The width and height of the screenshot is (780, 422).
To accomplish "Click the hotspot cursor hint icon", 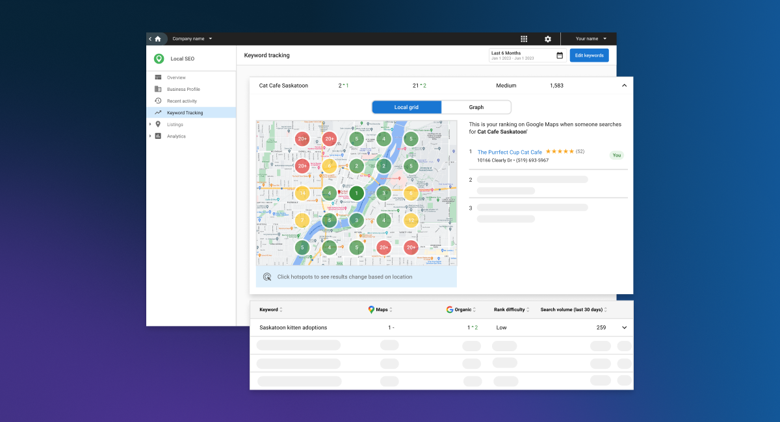I will 267,277.
